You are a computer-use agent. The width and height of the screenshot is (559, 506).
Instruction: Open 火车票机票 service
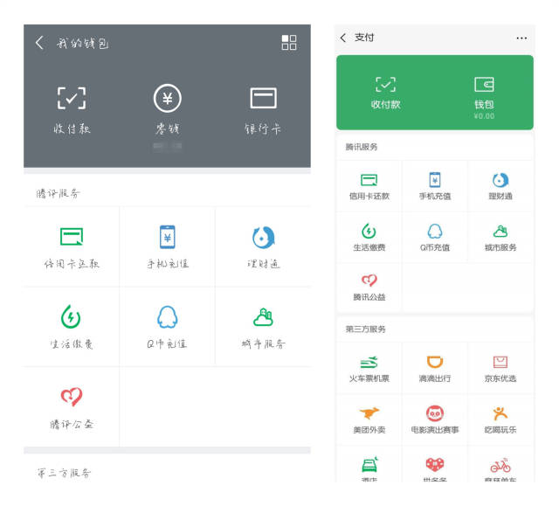pos(369,369)
